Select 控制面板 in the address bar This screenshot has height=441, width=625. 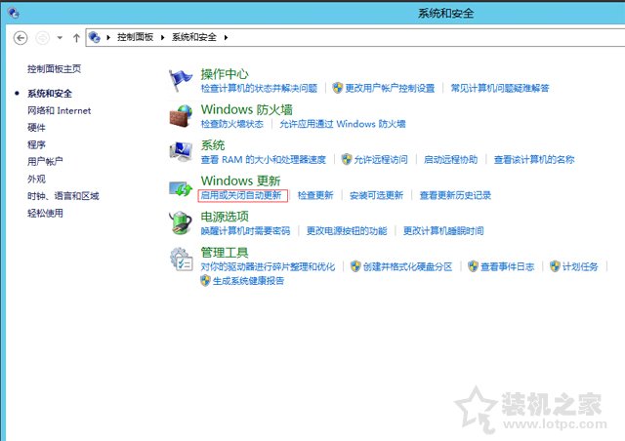pos(135,37)
